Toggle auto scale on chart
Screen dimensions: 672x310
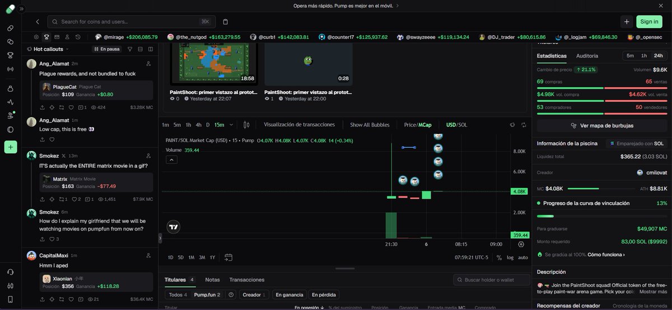(523, 257)
